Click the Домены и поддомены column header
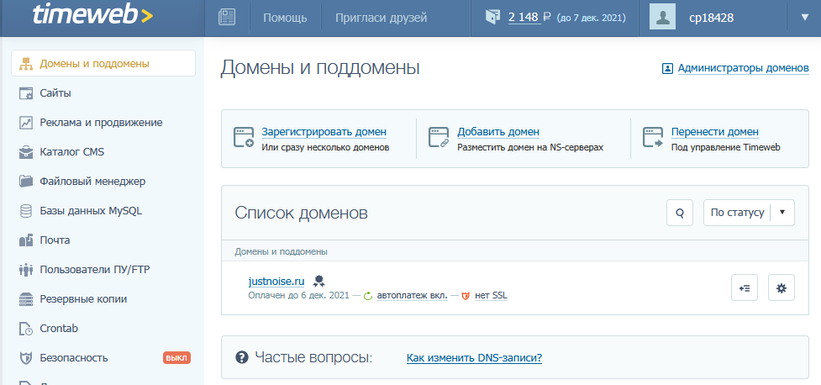 click(282, 251)
